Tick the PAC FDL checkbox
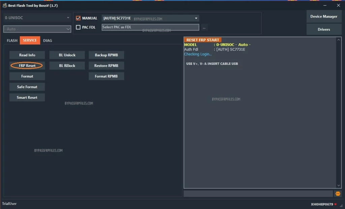Viewport: 345px width, 209px height. (x=78, y=27)
